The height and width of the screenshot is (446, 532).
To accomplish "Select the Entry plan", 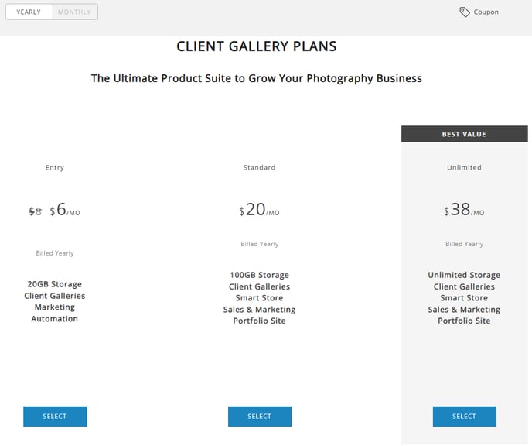I will [55, 417].
